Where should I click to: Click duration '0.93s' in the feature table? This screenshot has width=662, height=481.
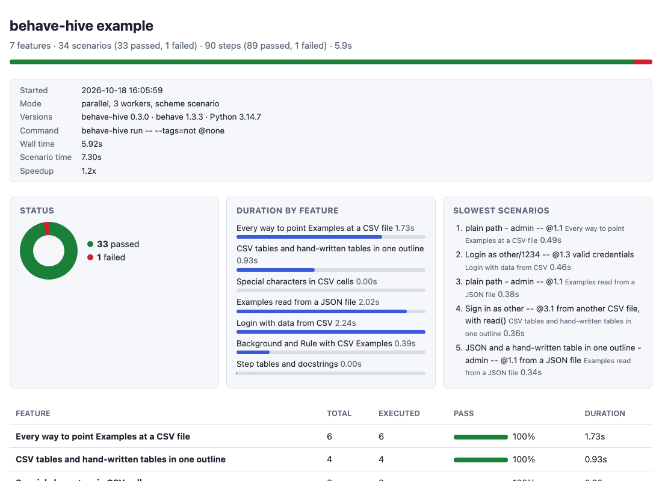[595, 459]
